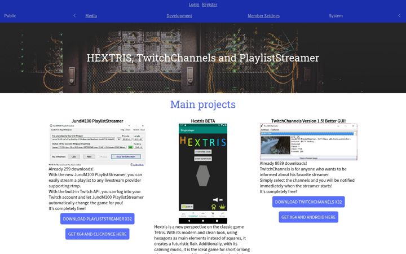Click the 'Main projects' heading
This screenshot has height=254, width=406.
[x=203, y=104]
